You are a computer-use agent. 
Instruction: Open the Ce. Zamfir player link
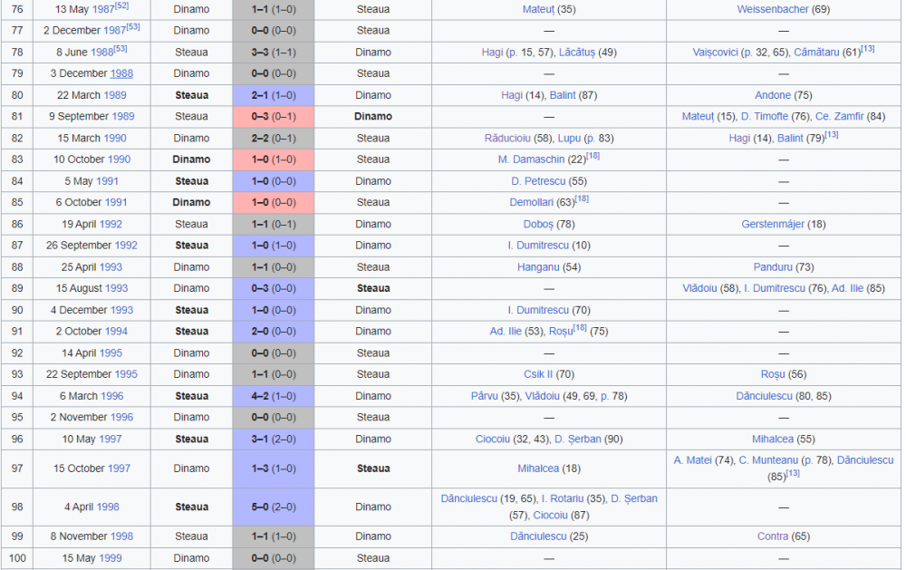click(840, 116)
